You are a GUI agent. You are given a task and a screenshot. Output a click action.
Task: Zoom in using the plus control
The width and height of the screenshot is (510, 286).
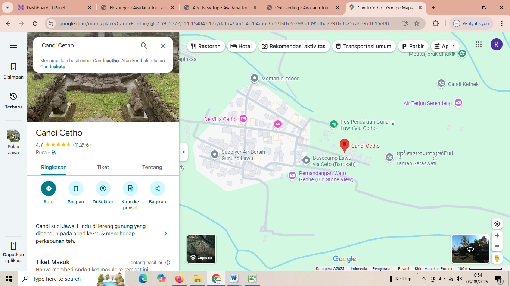497,235
